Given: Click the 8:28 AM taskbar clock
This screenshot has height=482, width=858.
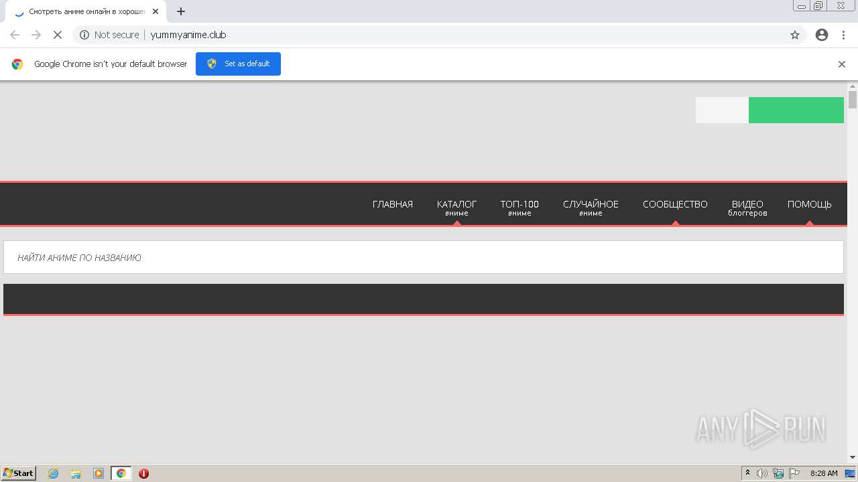Looking at the screenshot, I should tap(824, 473).
